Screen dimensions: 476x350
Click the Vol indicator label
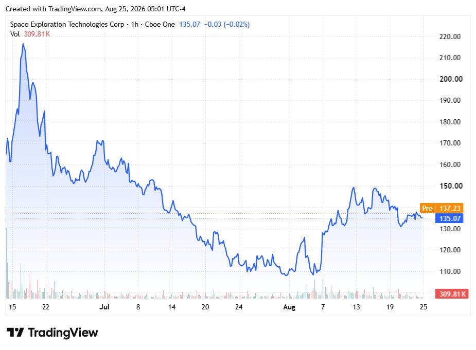point(15,34)
